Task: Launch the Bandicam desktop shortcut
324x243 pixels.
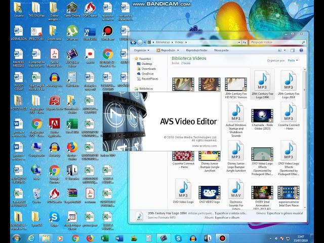Action: tap(107, 31)
